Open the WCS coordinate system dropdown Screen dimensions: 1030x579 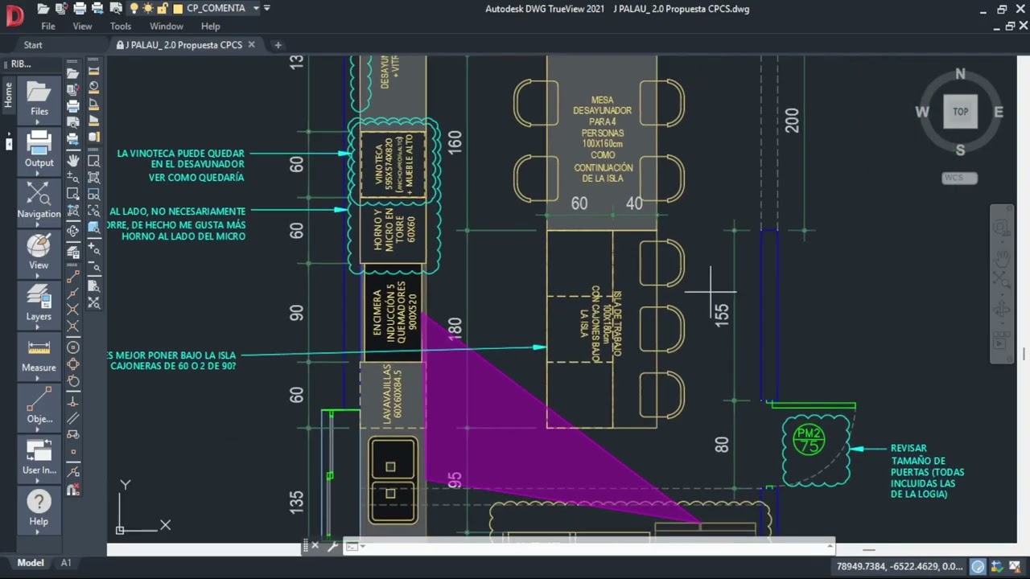(959, 178)
